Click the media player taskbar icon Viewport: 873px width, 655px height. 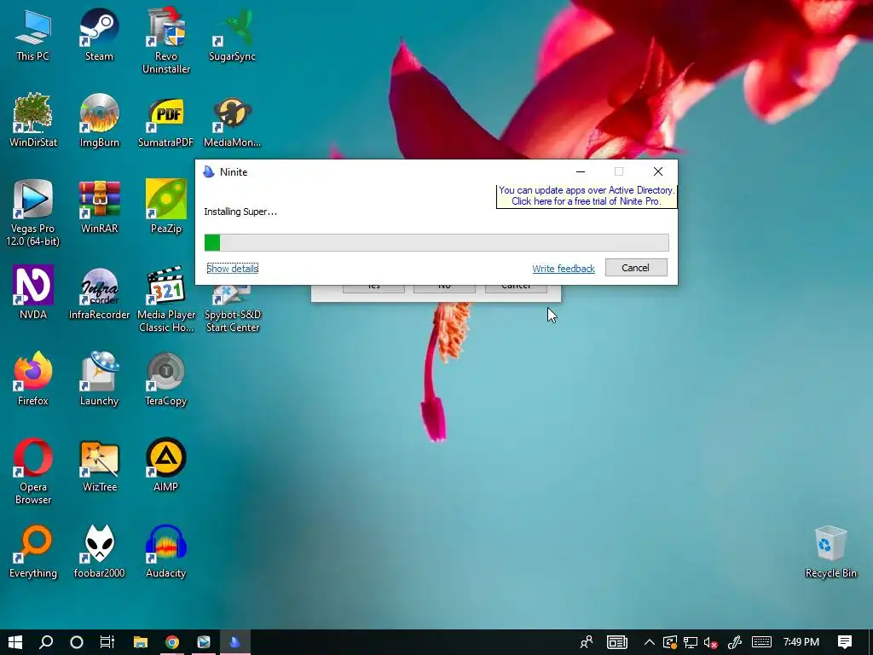tap(203, 642)
